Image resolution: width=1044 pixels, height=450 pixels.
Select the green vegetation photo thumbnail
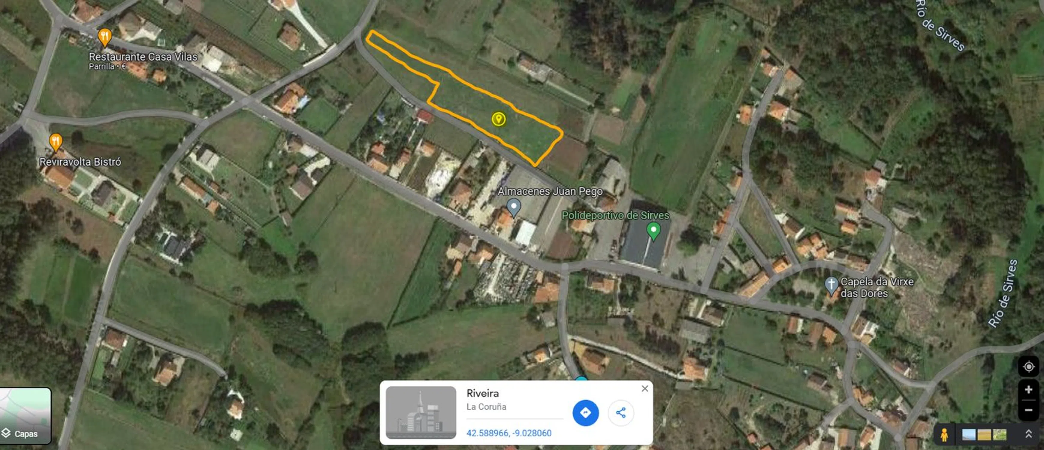click(1000, 435)
